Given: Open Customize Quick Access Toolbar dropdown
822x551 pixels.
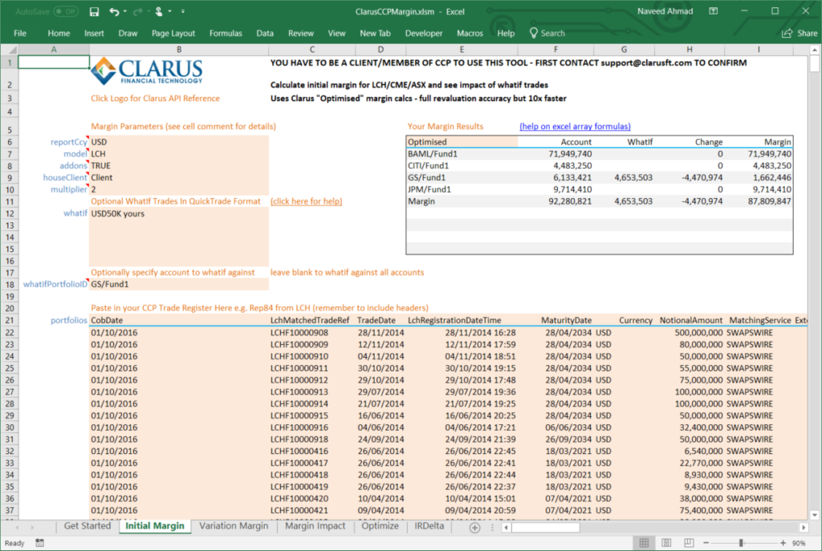Looking at the screenshot, I should point(183,11).
